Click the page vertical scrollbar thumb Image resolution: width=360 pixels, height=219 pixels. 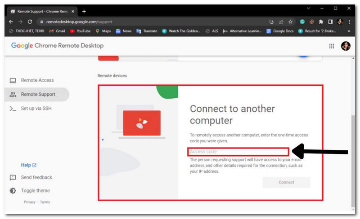point(353,161)
